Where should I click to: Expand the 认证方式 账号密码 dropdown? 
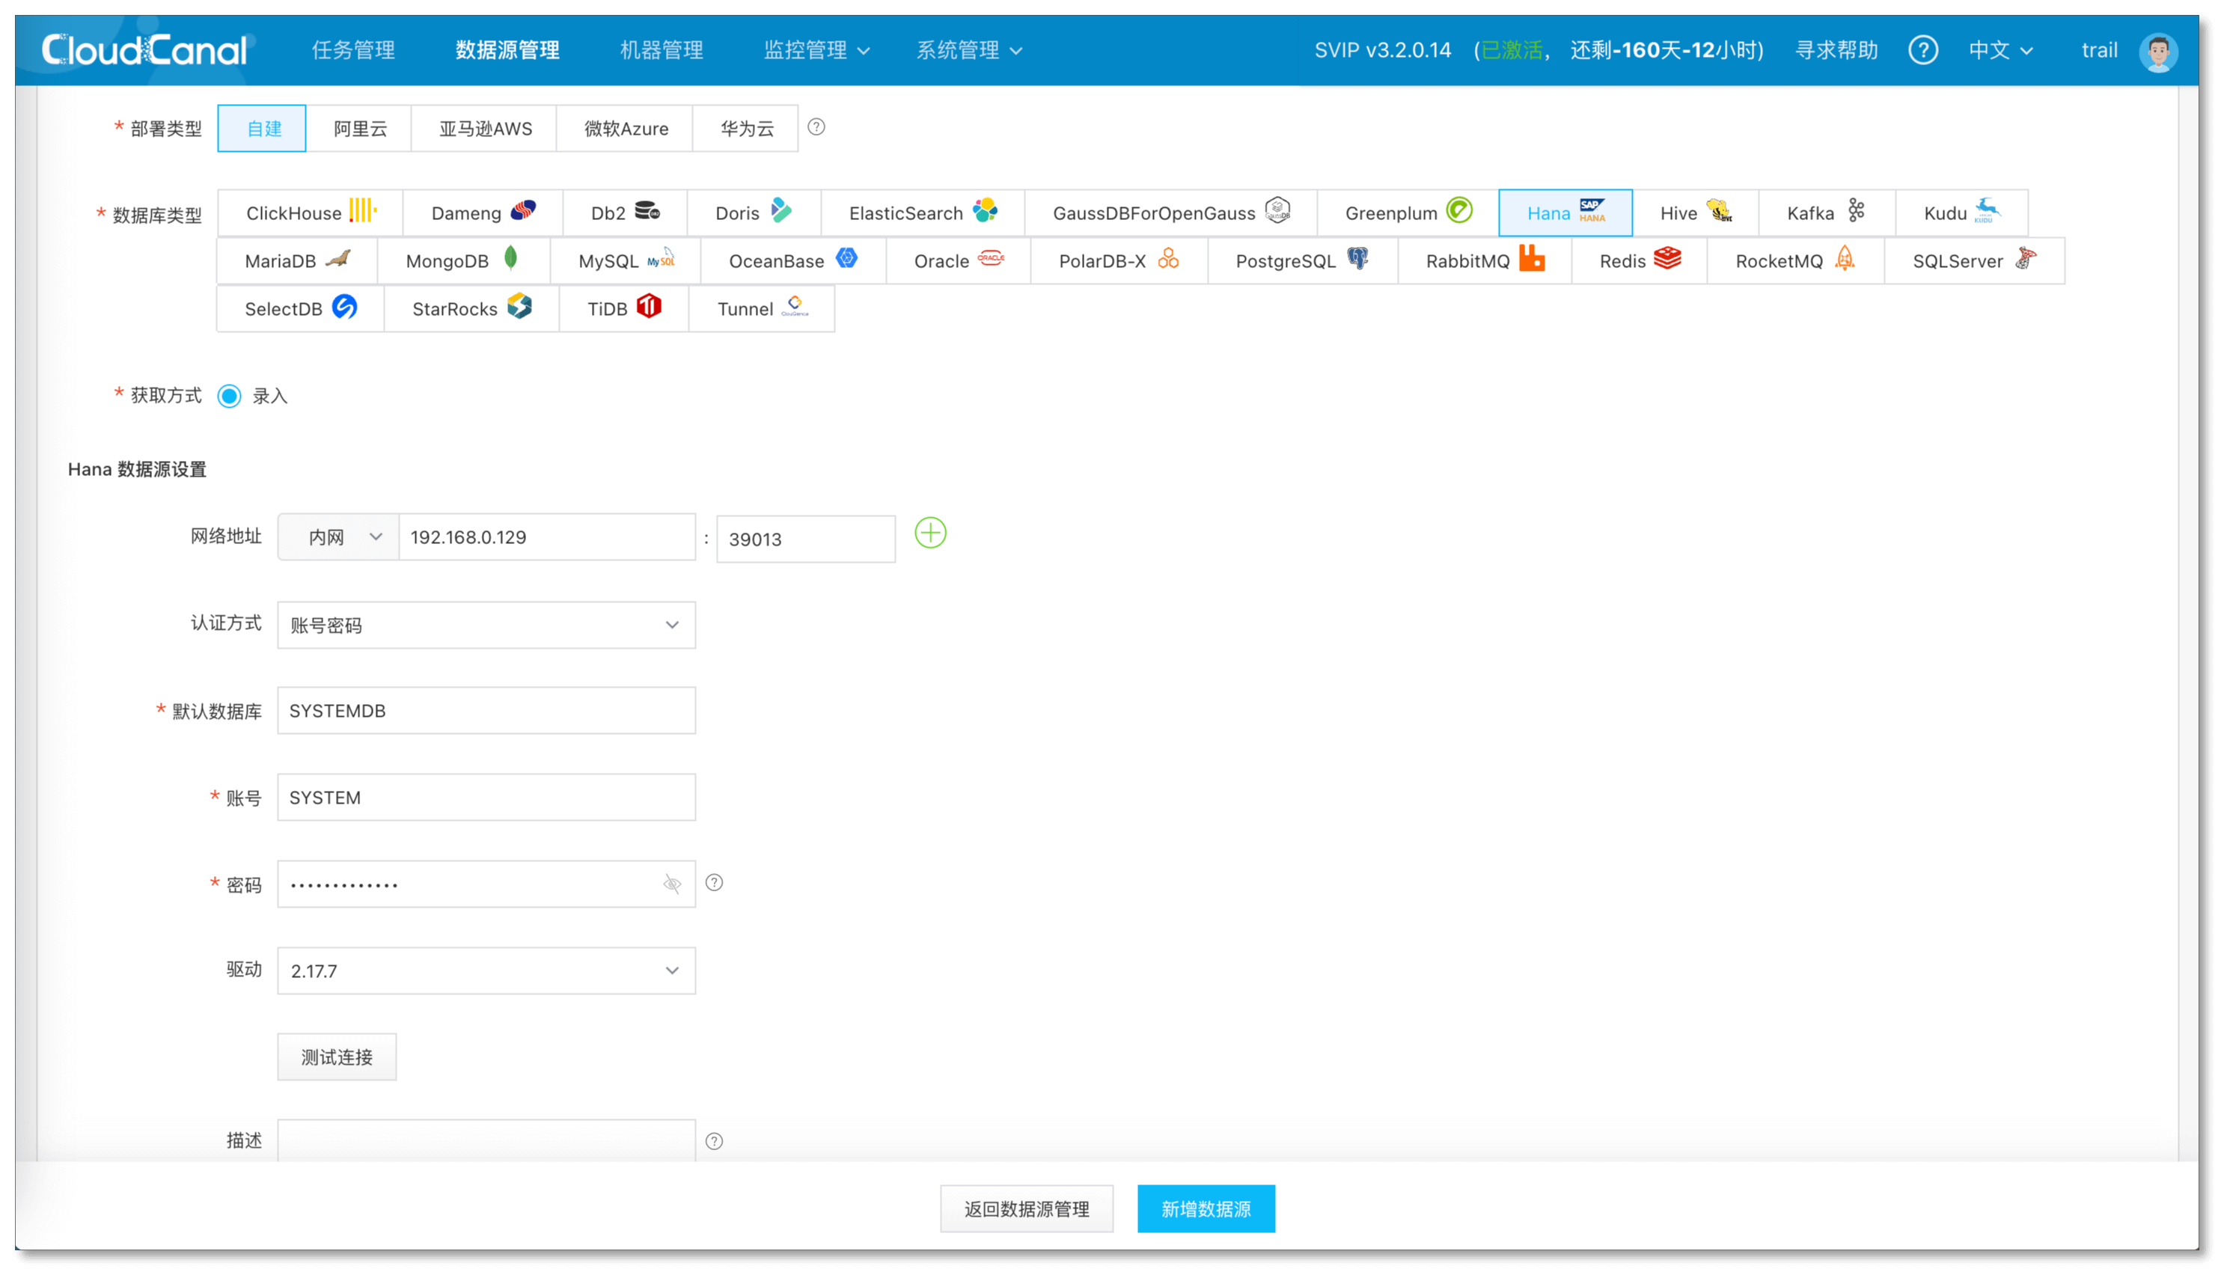click(x=486, y=625)
